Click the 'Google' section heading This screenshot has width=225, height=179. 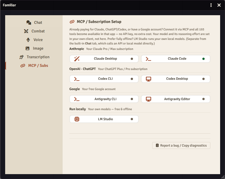pyautogui.click(x=75, y=89)
